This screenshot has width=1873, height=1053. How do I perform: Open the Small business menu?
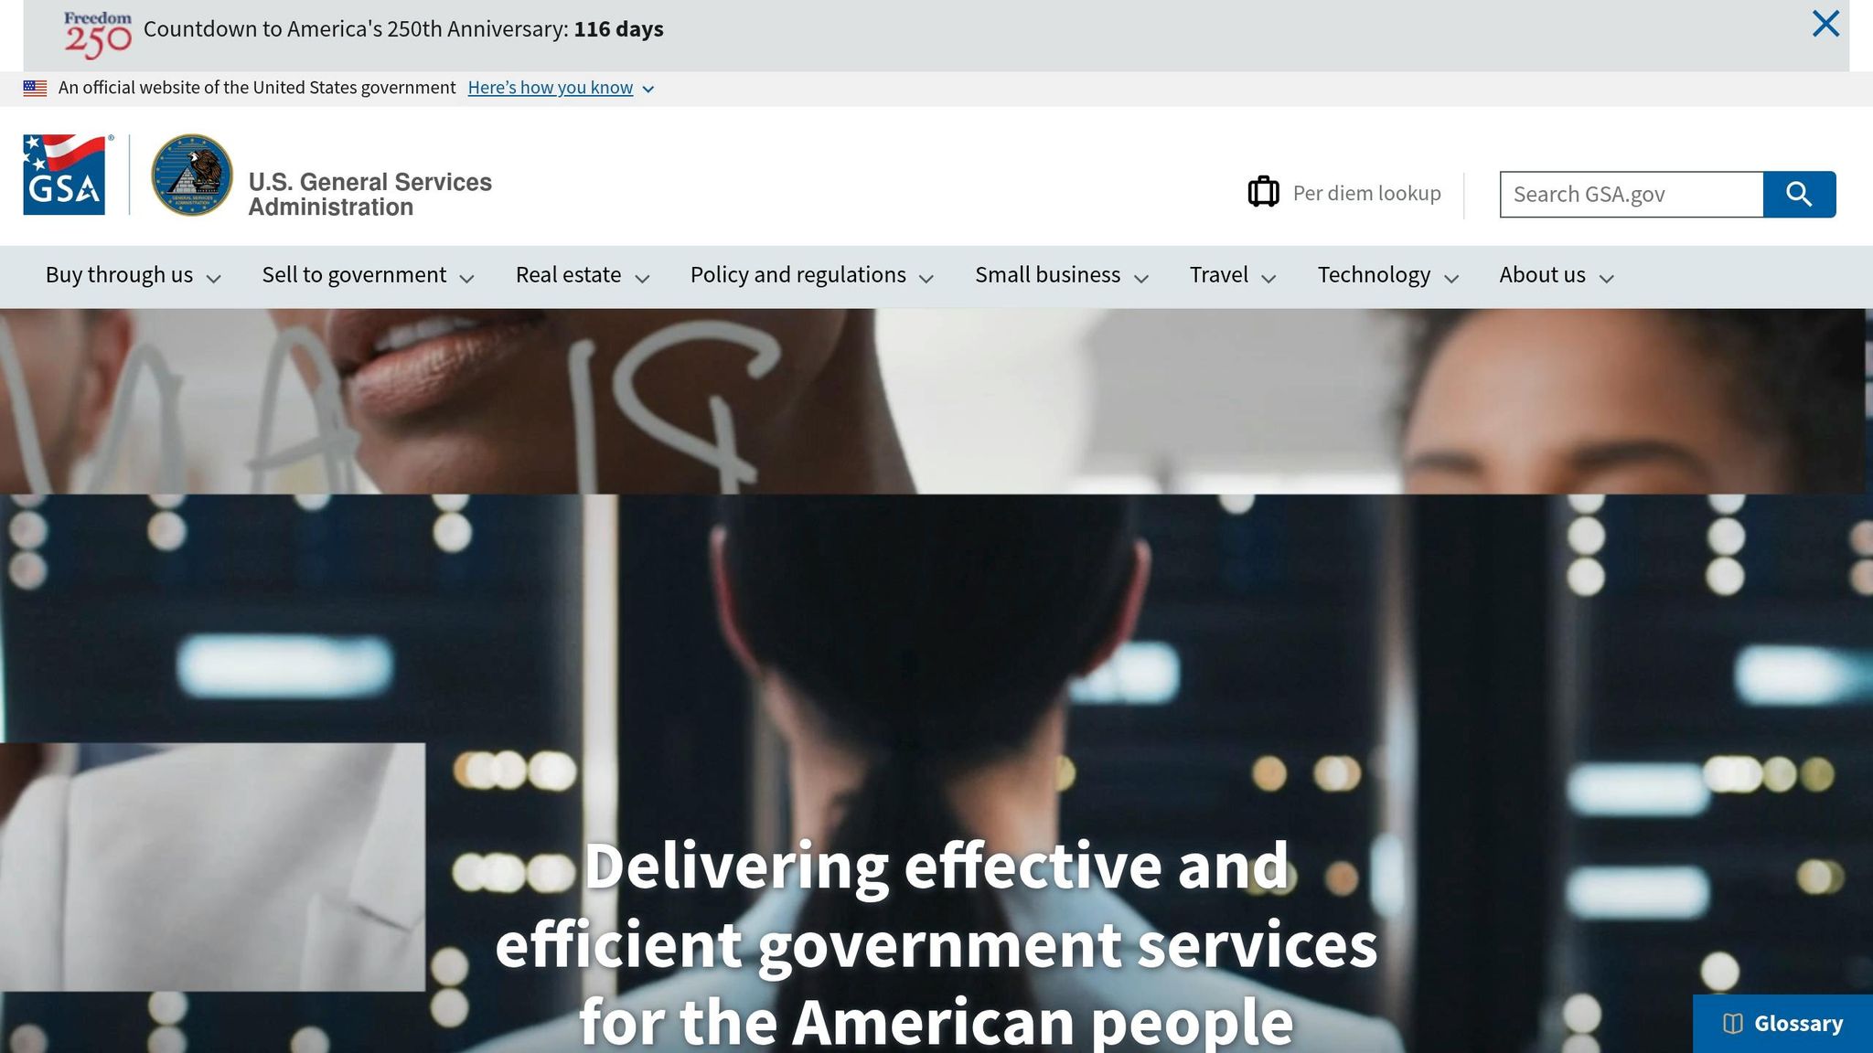[1062, 275]
